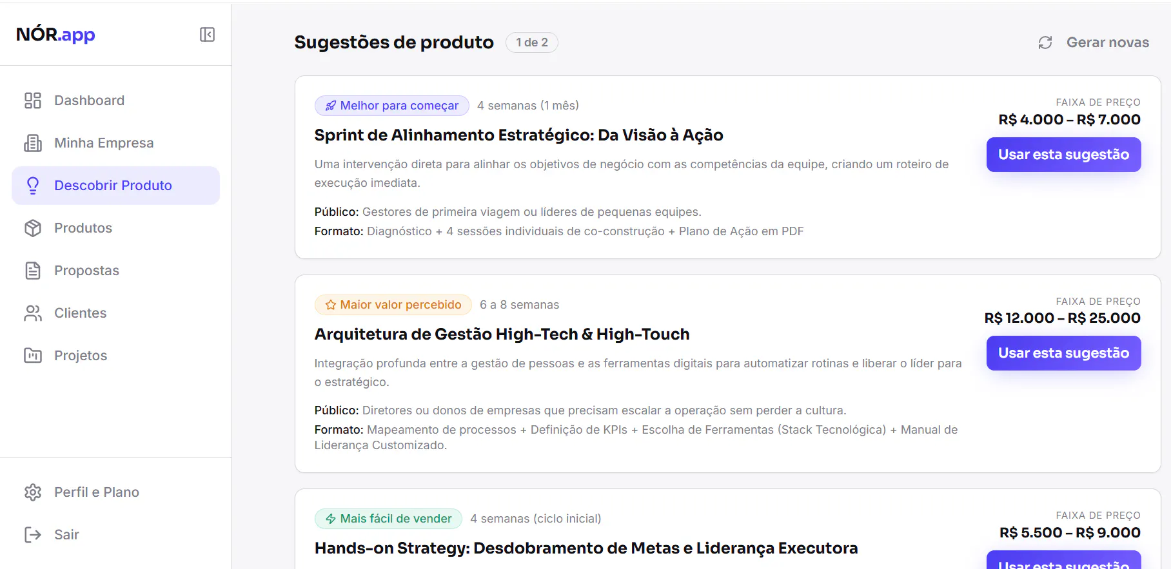The height and width of the screenshot is (569, 1171).
Task: Click Formato line starting Mapeamento de processos
Action: coord(636,438)
